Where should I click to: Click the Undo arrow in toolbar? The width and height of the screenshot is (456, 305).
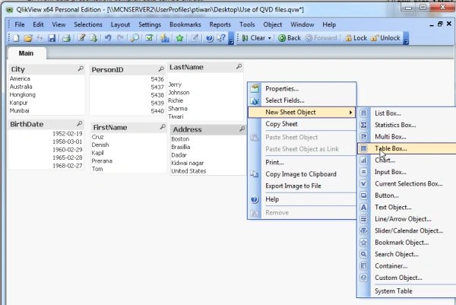(108, 38)
